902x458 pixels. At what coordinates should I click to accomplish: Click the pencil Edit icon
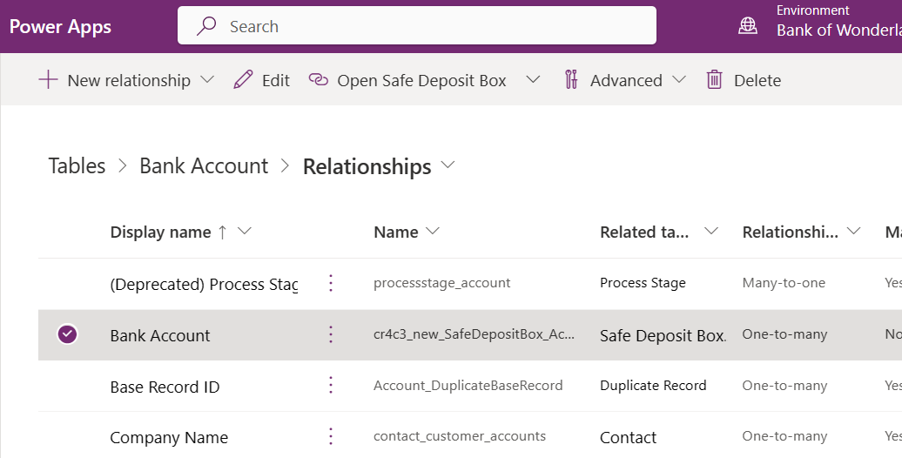(x=243, y=79)
